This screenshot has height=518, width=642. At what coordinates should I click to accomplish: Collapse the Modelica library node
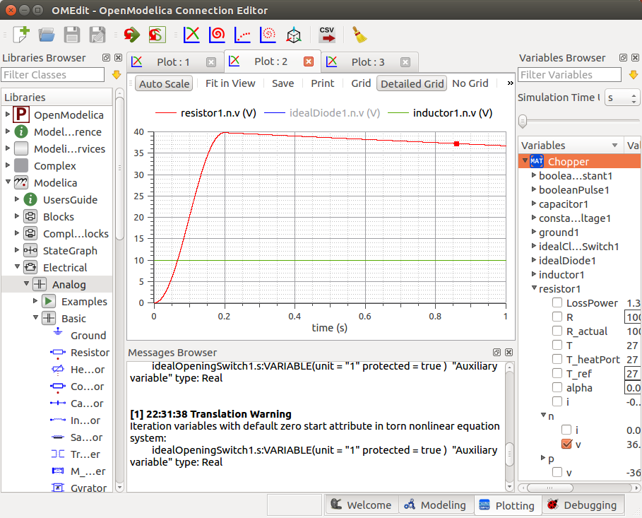click(x=7, y=182)
